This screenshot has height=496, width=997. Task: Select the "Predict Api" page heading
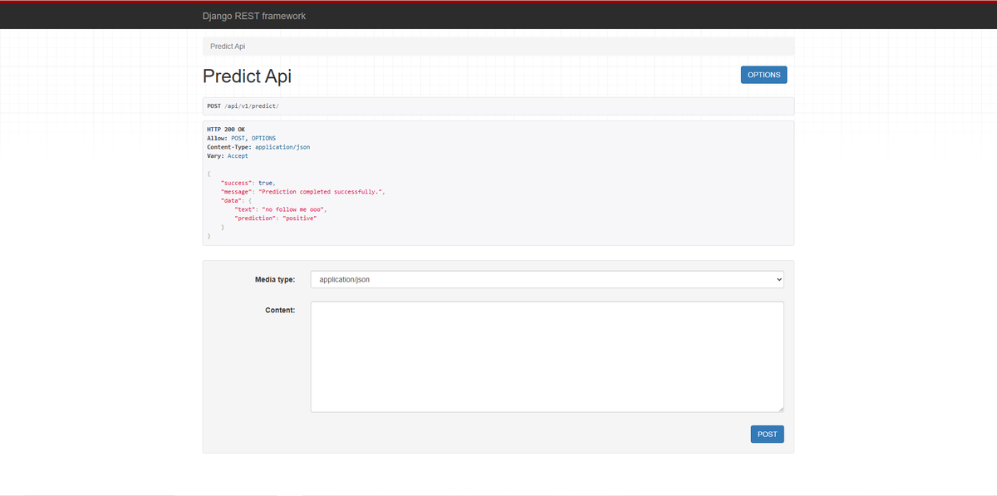247,76
